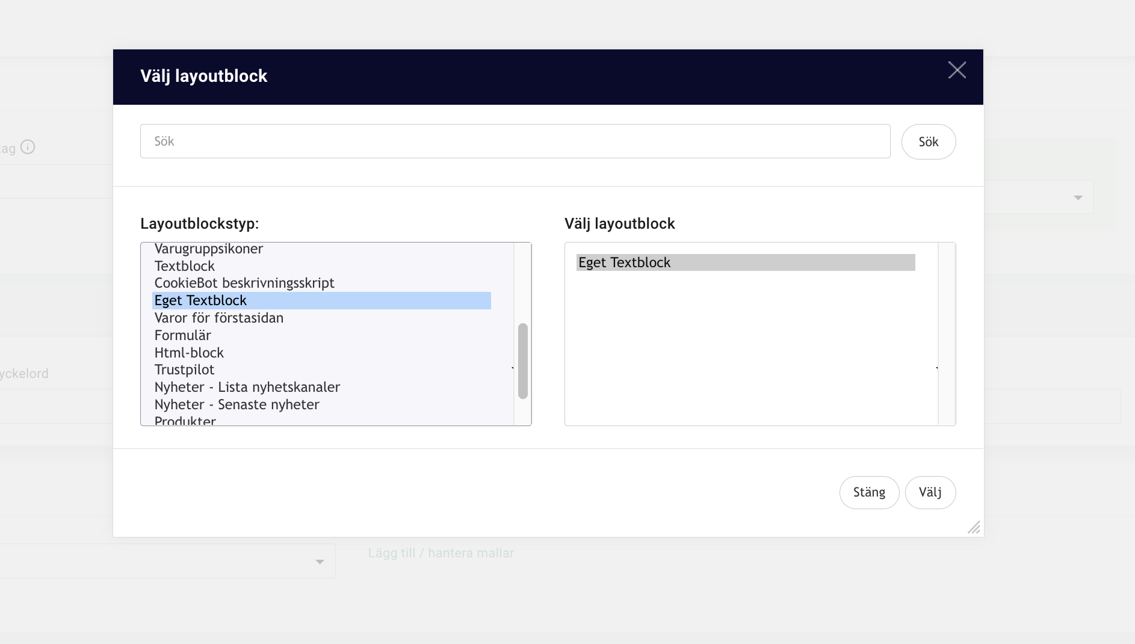This screenshot has width=1135, height=644.
Task: Open the template dropdown below the dialog
Action: pyautogui.click(x=167, y=561)
